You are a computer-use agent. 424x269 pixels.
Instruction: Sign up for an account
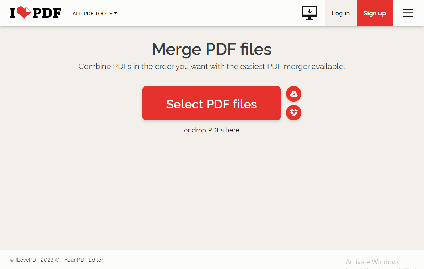coord(374,13)
